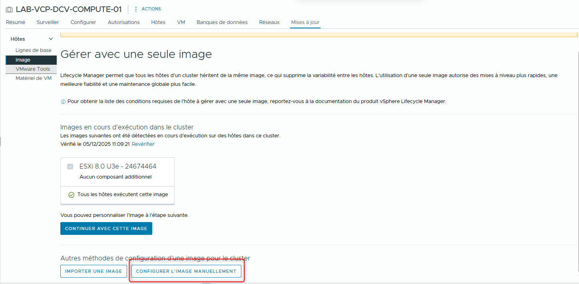The image size is (579, 284).
Task: Click the cluster icon beside LAB-VCP-DCV-COMPUTE-01
Action: [x=9, y=9]
